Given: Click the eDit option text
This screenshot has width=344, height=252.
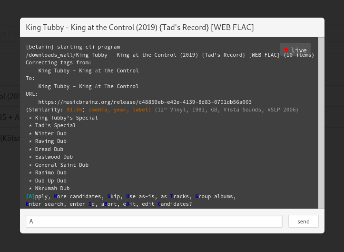Looking at the screenshot, I should 129,204.
